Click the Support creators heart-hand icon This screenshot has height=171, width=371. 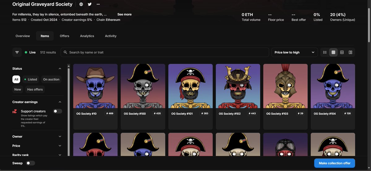pyautogui.click(x=15, y=112)
